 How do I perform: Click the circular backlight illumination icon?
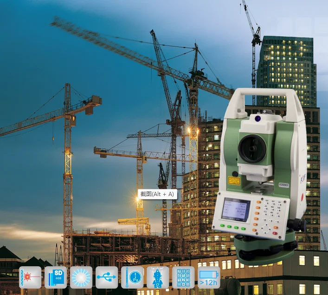pos(81,277)
